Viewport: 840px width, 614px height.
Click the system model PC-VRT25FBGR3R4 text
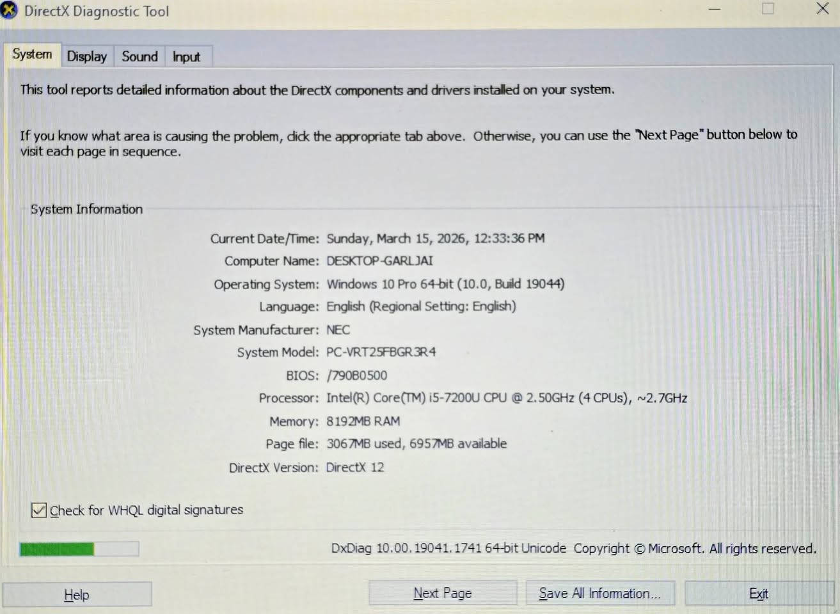click(x=381, y=352)
